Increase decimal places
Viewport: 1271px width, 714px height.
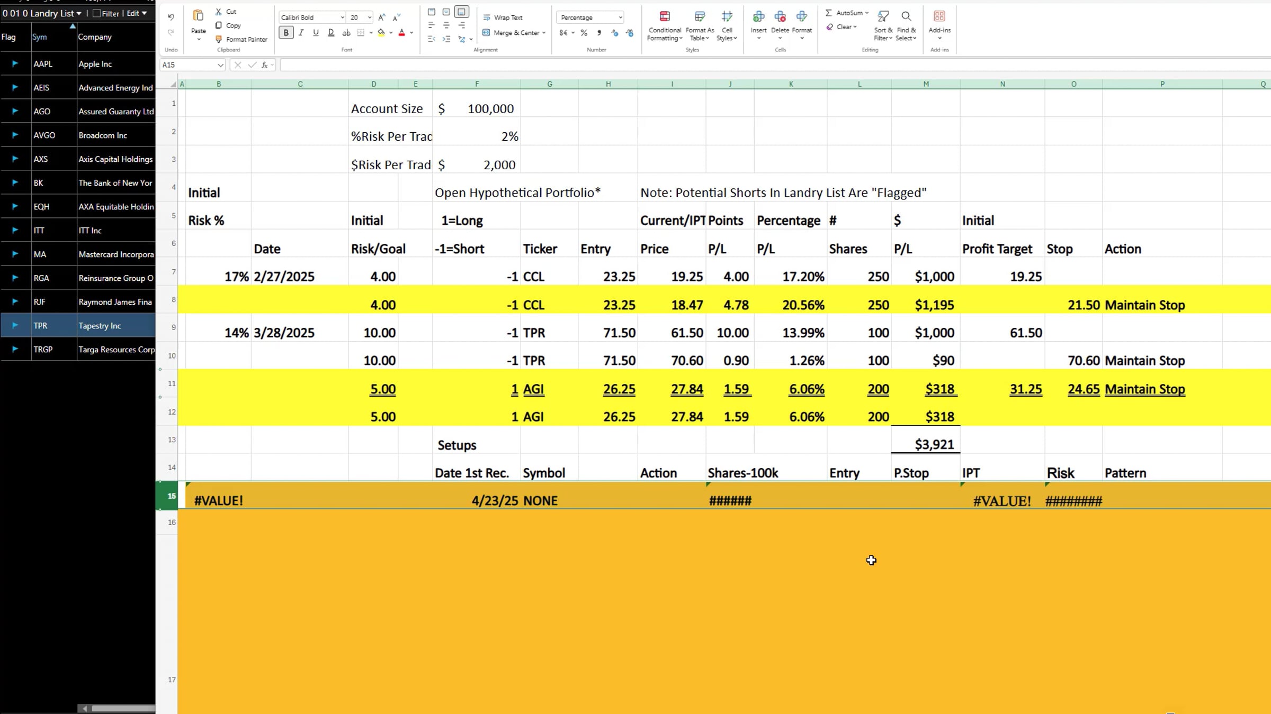614,33
